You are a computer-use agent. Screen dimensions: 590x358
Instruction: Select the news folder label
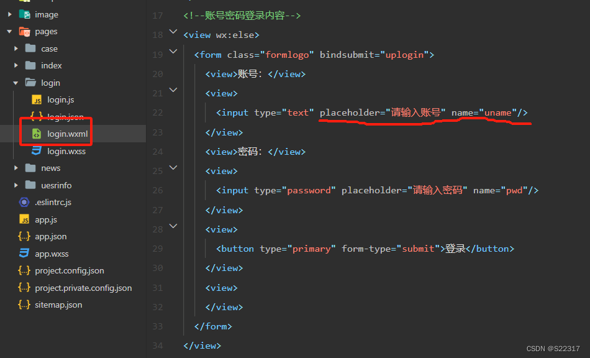point(51,168)
